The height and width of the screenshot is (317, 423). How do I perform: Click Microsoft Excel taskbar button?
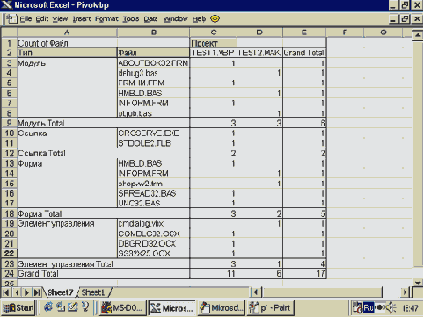pos(171,308)
